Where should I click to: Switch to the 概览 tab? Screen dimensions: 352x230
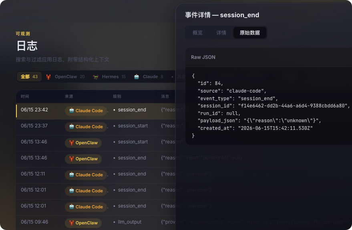point(197,33)
